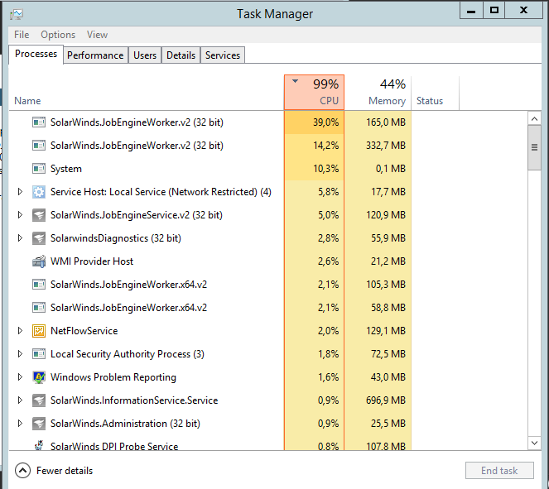Click the 129,1 MB memory value
This screenshot has height=489, width=549.
pyautogui.click(x=386, y=331)
